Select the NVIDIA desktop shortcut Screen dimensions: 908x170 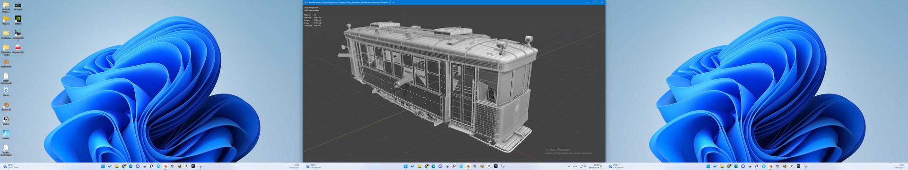pyautogui.click(x=18, y=20)
